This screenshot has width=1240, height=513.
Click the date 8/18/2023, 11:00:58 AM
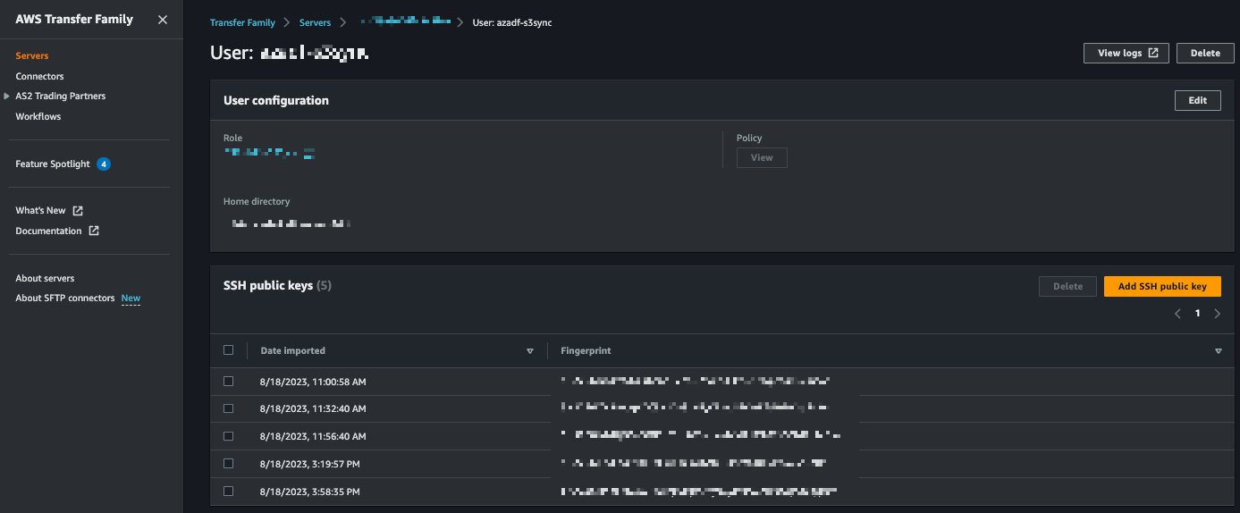[313, 382]
